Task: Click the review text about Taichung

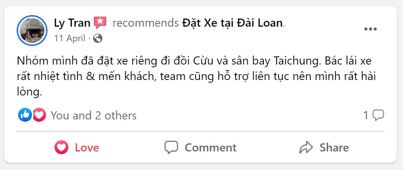Action: click(197, 76)
